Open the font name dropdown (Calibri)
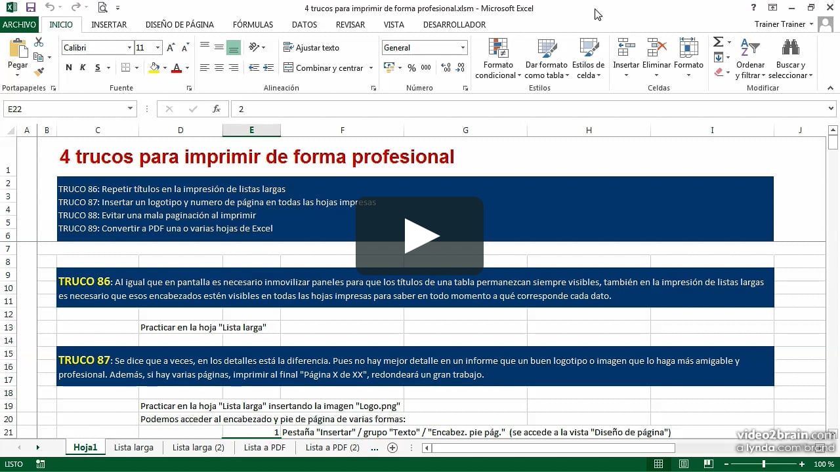The image size is (840, 472). pyautogui.click(x=129, y=48)
